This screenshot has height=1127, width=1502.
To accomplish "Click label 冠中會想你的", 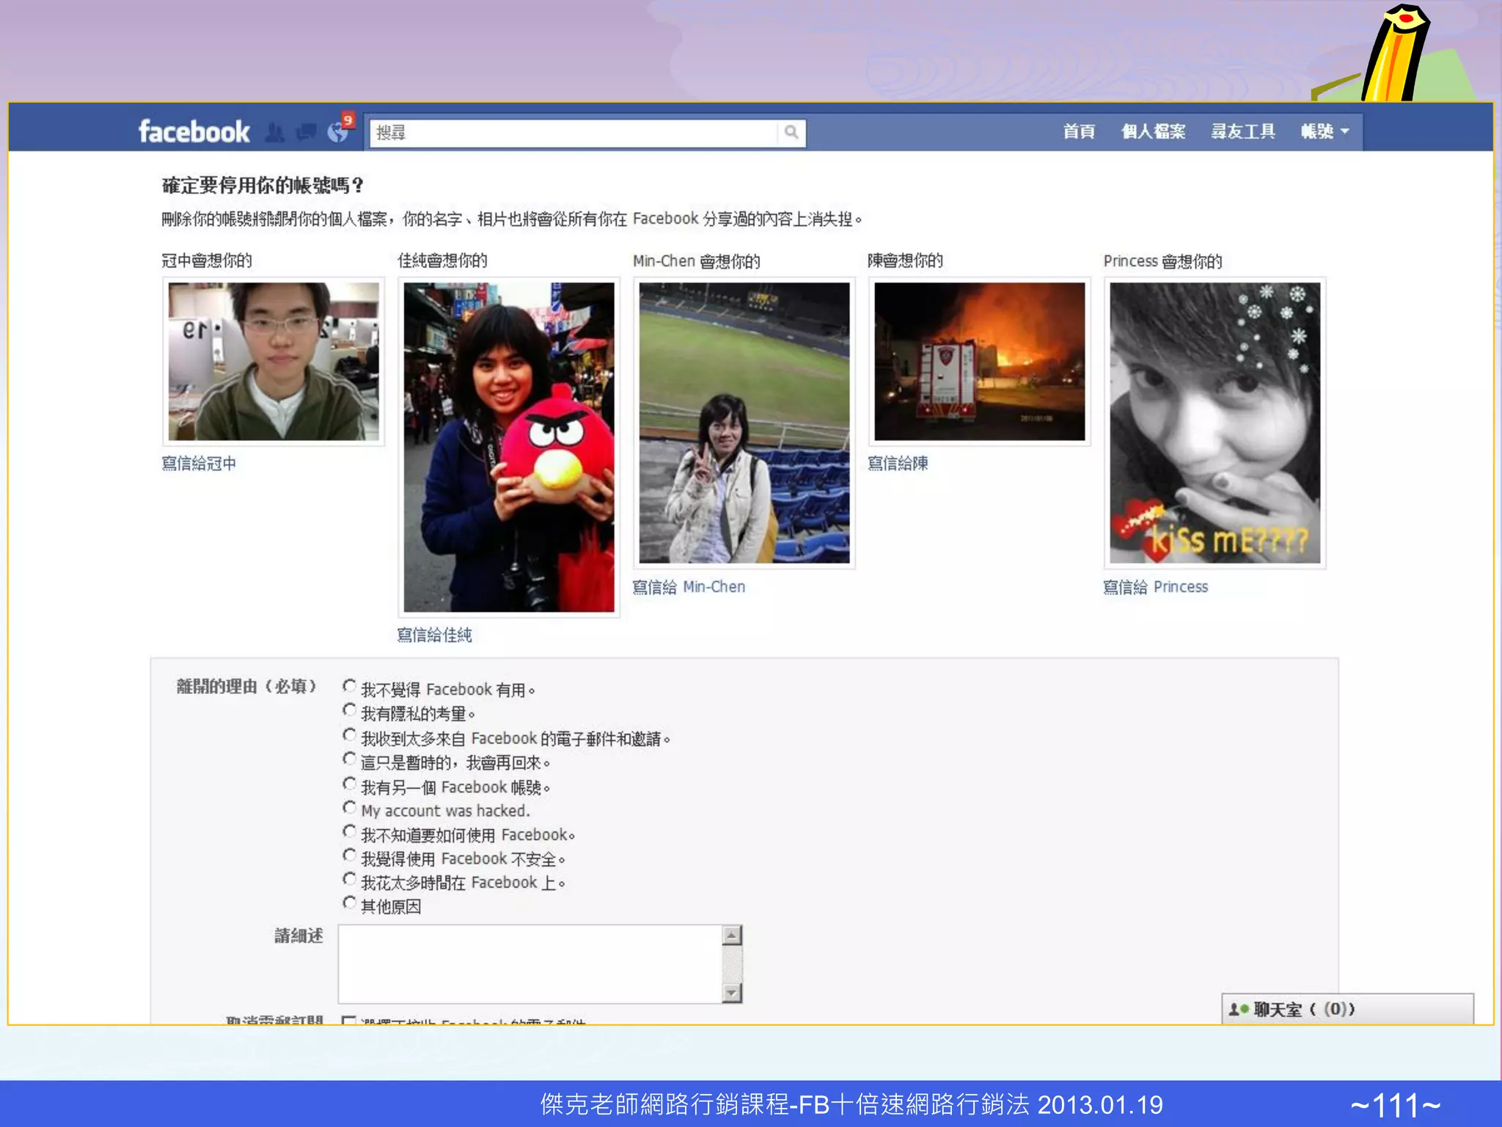I will pyautogui.click(x=207, y=260).
